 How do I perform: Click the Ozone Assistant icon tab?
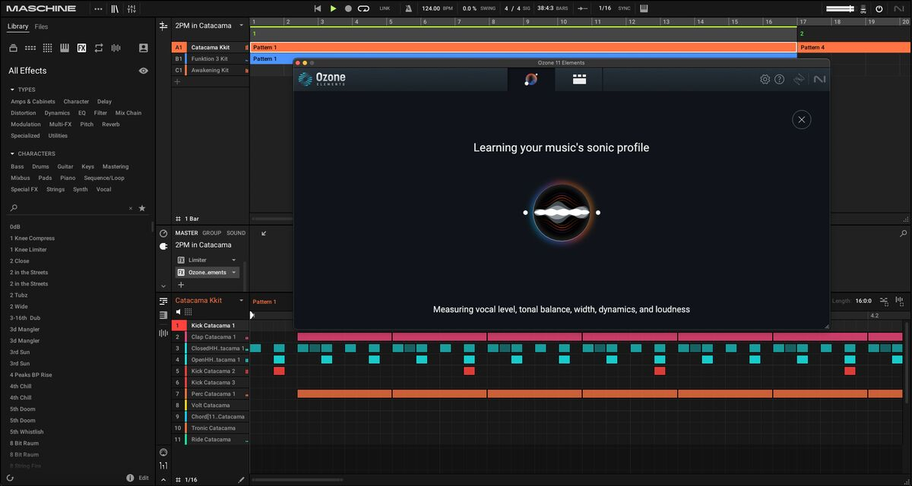[x=530, y=79]
